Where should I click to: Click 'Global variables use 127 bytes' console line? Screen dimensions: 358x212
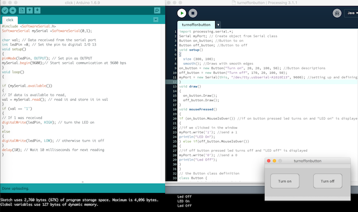49,205
